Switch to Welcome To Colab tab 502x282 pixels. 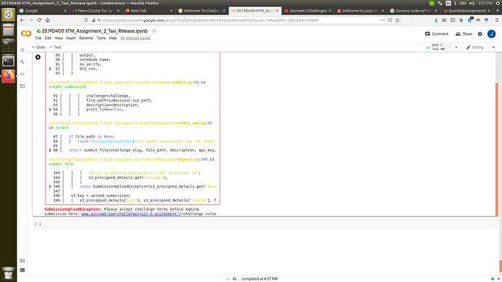pos(202,11)
